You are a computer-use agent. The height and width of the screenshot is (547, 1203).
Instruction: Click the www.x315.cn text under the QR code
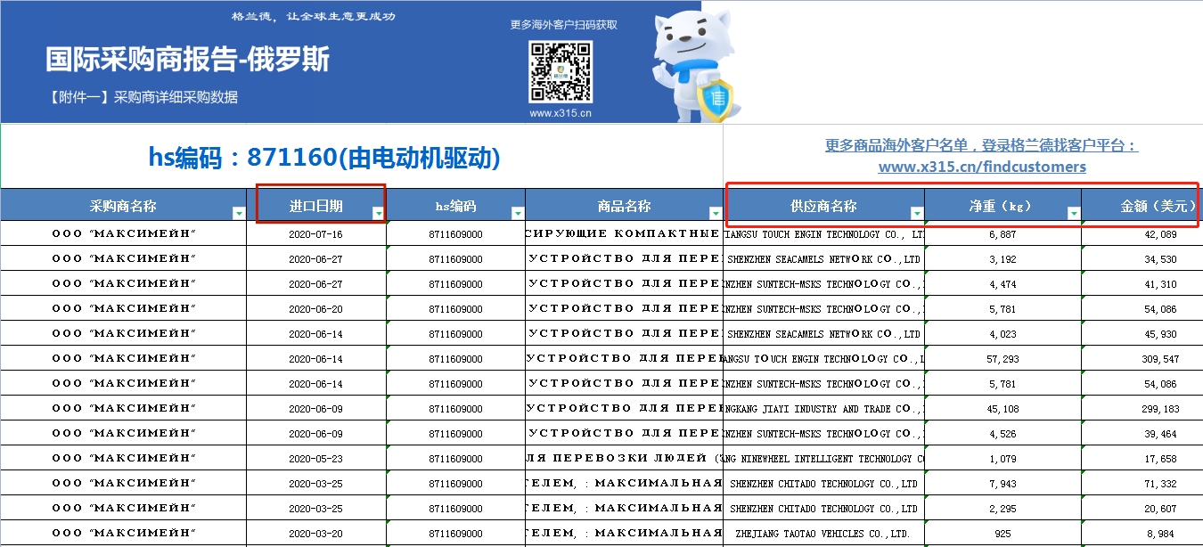point(560,113)
